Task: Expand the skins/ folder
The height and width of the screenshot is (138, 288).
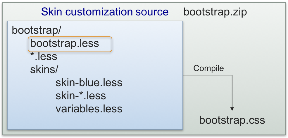Action: click(44, 70)
